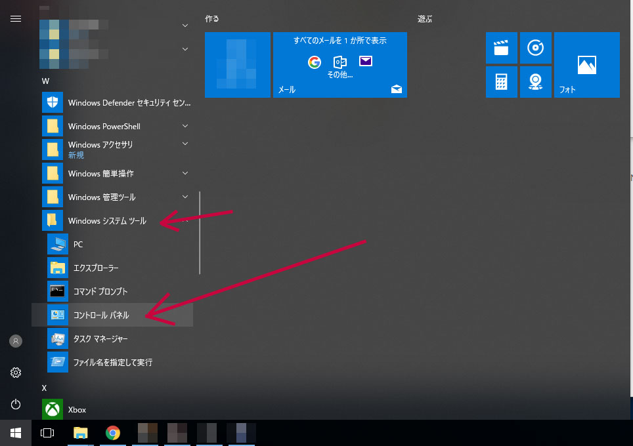
Task: Open the Movies & TV clapperboard tile
Action: (502, 48)
